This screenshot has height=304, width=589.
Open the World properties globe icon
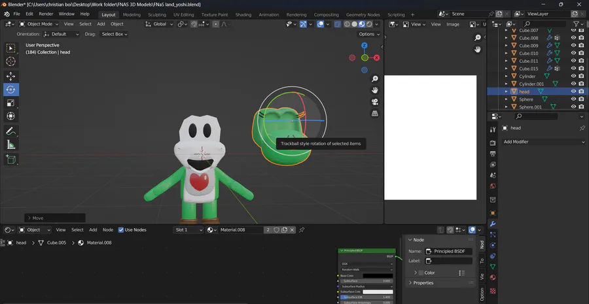click(x=493, y=186)
